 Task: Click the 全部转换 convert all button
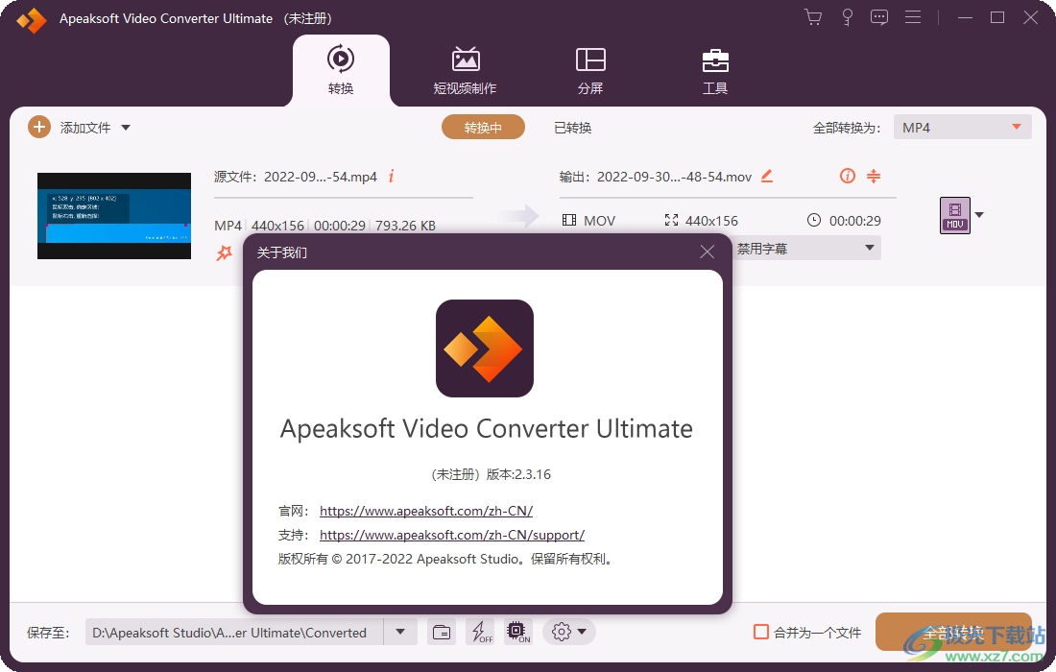coord(953,633)
